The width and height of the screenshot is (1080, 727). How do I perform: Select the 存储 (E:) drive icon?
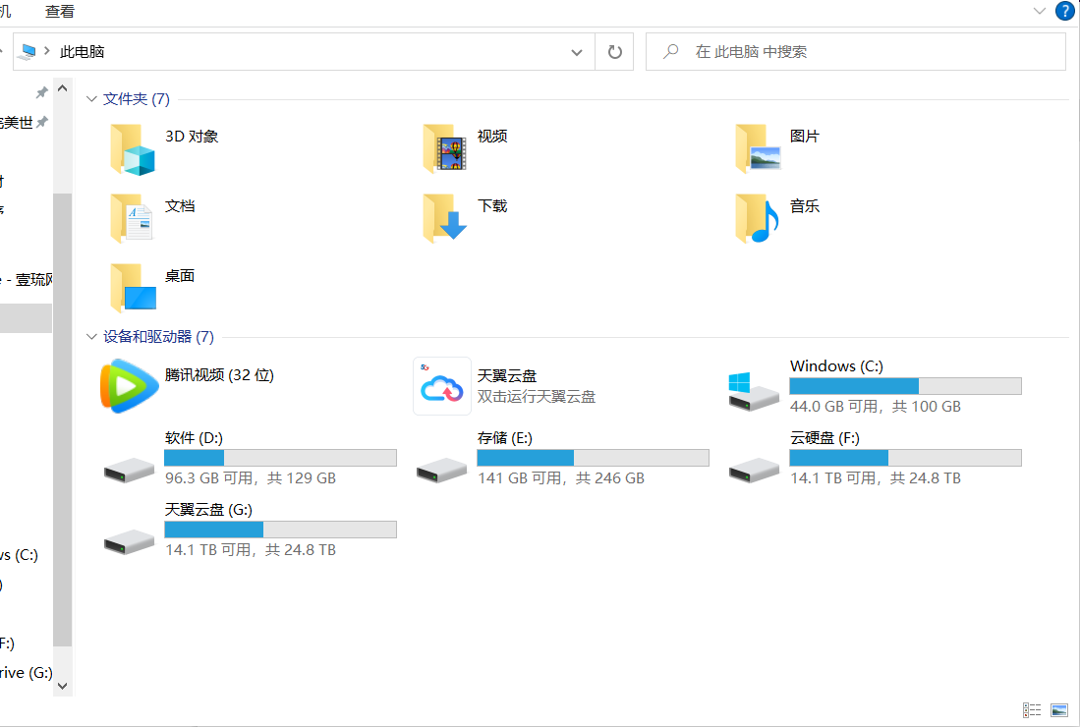[x=441, y=471]
